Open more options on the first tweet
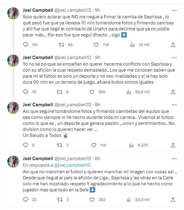This screenshot has width=184, height=210. 173,10
